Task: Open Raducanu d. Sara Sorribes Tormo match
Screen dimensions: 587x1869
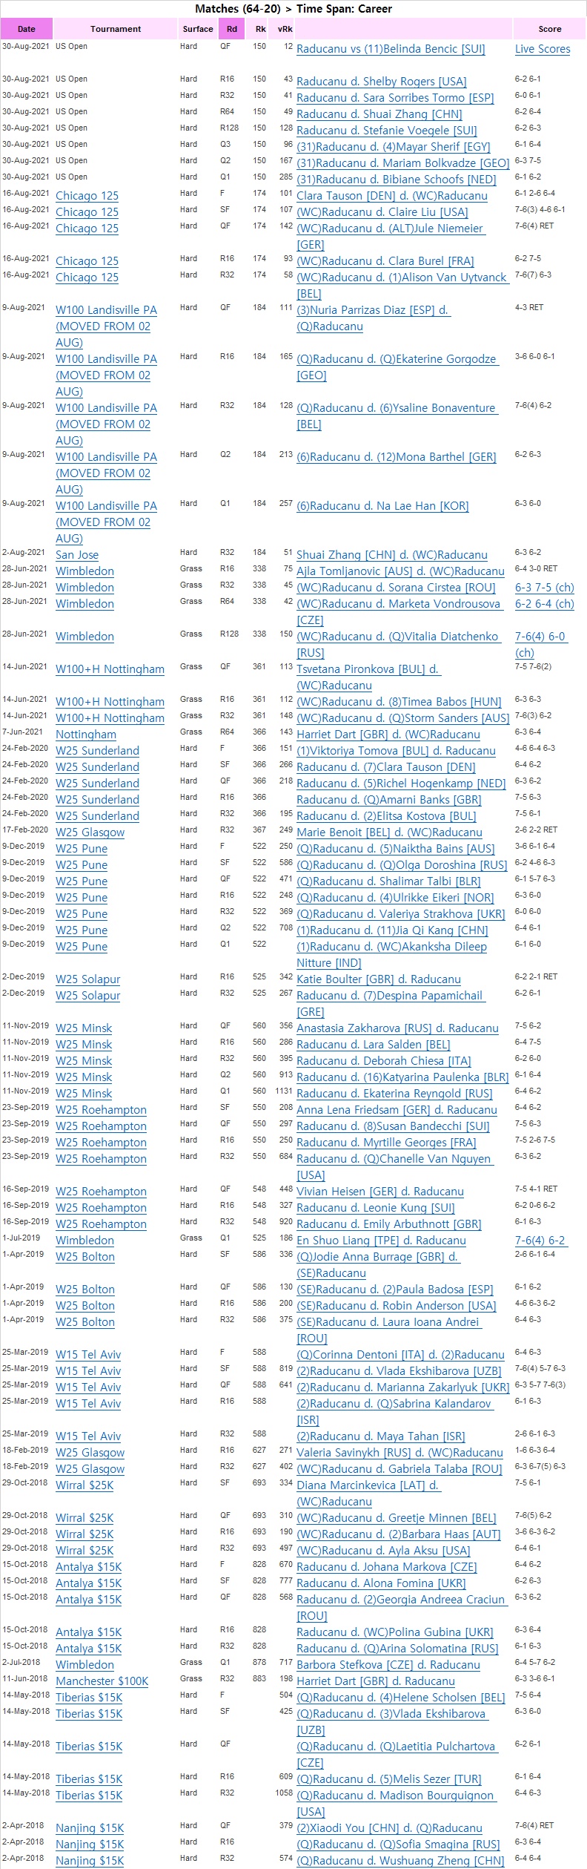Action: [395, 98]
